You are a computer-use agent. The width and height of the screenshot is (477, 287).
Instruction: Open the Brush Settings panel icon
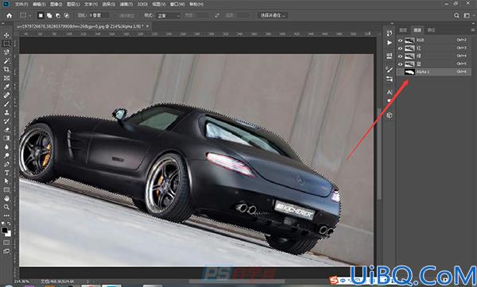[390, 70]
